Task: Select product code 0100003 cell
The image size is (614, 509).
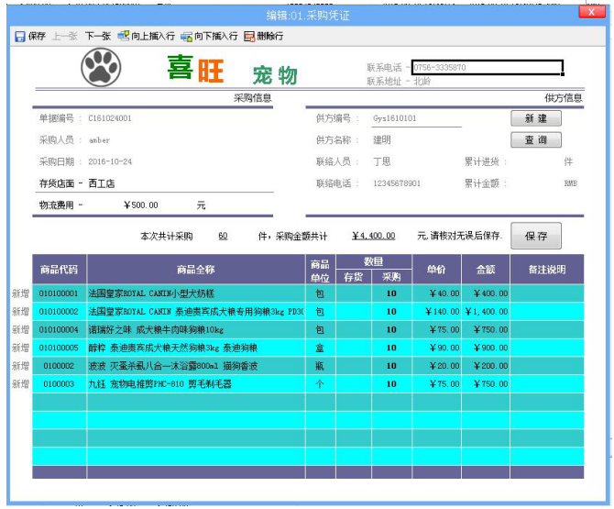Action: 60,383
